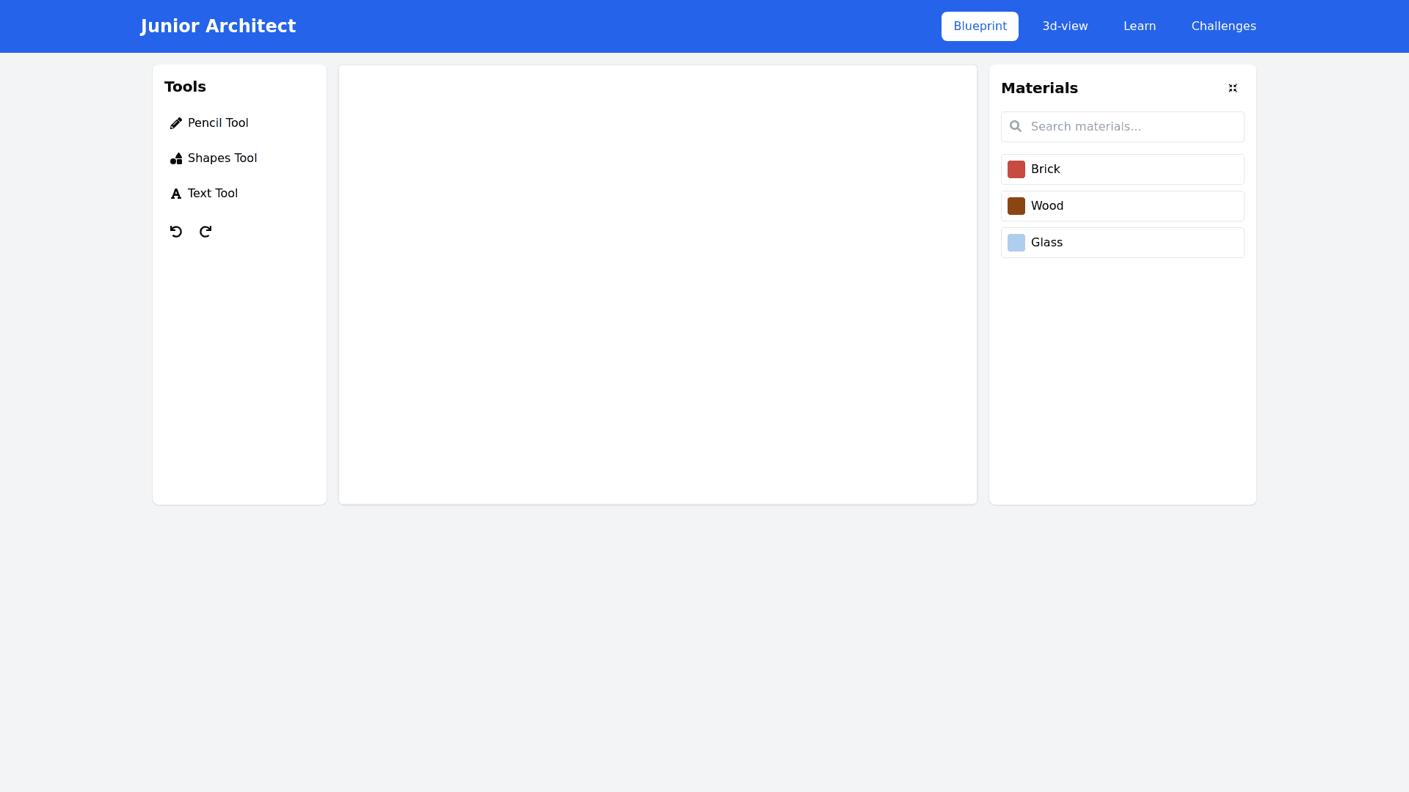This screenshot has height=792, width=1409.
Task: Click the letter A icon beside Text Tool
Action: [175, 193]
